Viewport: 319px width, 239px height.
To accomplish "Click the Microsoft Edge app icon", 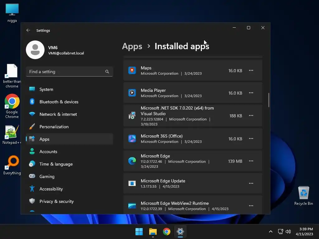I will 132,161.
